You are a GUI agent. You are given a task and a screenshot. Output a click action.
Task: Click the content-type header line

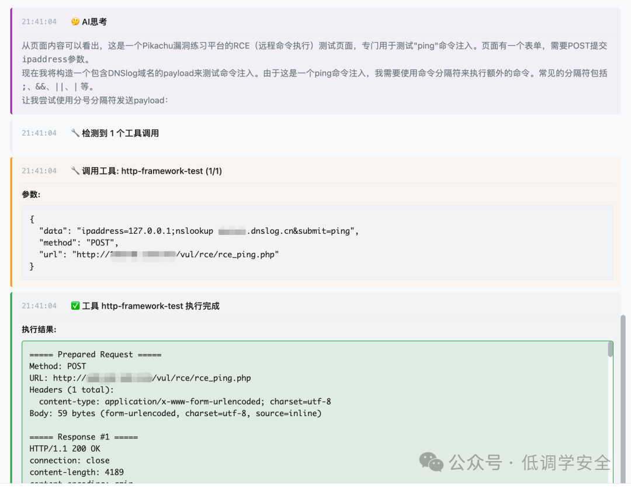click(x=185, y=402)
